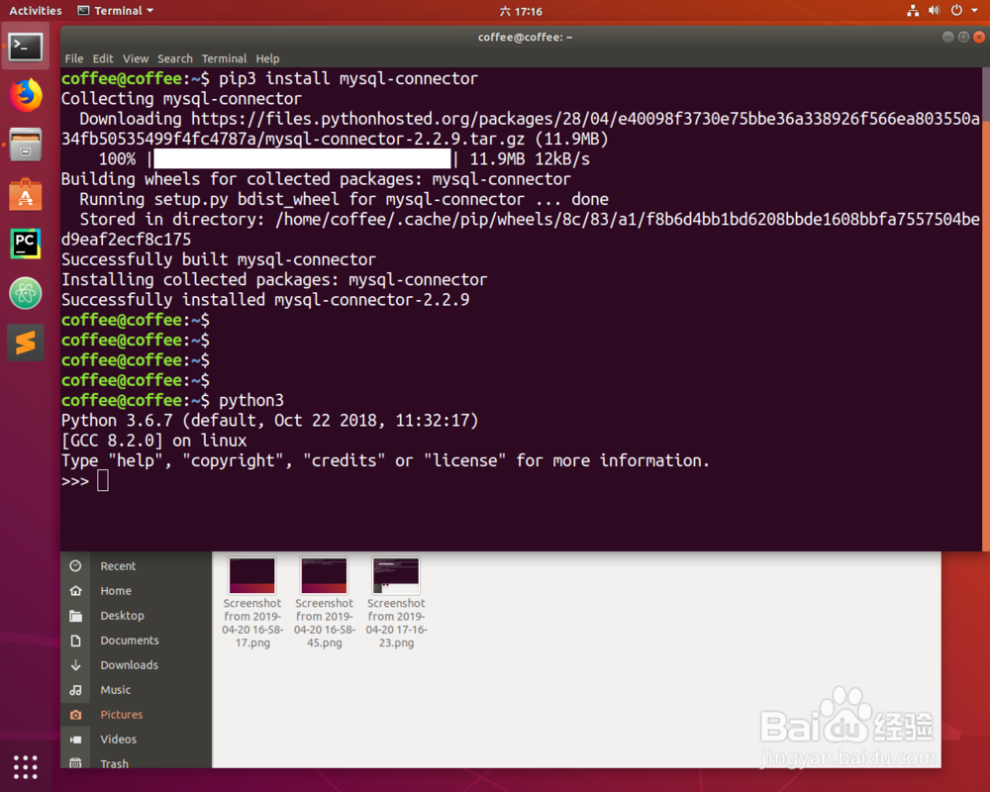Click 'Screenshot from 2019-04-20 16-58-45.png' filename

(x=324, y=623)
